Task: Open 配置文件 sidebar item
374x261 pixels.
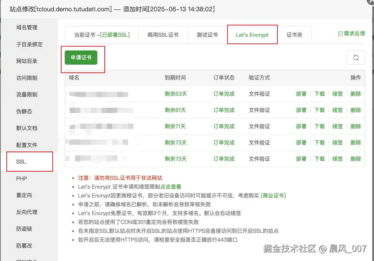Action: [27, 145]
